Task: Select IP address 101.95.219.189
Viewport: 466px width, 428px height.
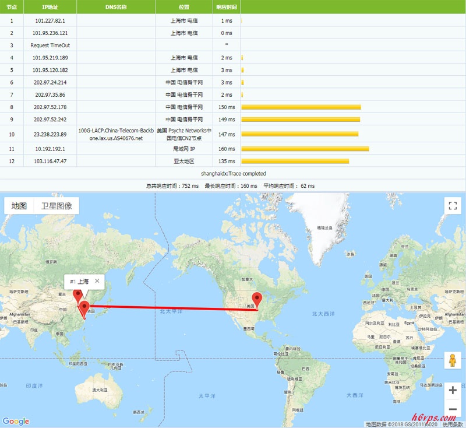Action: [50, 58]
